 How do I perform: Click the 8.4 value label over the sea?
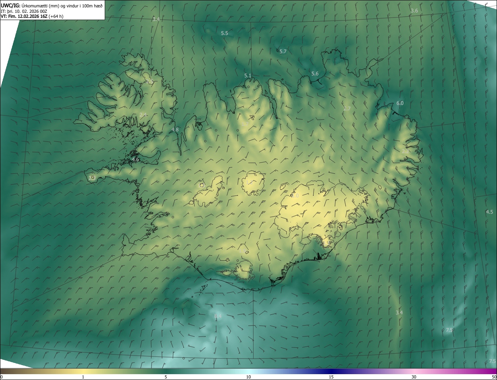pos(218,317)
